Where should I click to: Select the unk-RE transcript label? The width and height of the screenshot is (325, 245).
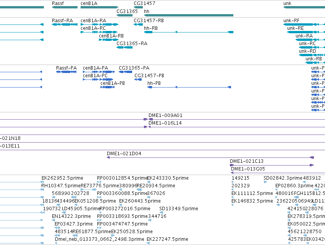pyautogui.click(x=295, y=28)
